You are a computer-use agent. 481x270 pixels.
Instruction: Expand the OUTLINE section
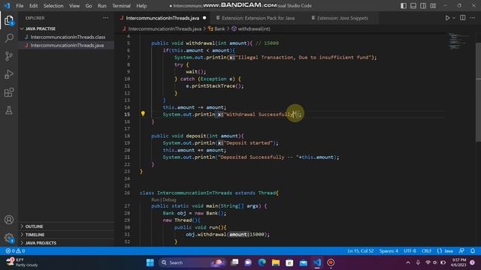coord(34,226)
